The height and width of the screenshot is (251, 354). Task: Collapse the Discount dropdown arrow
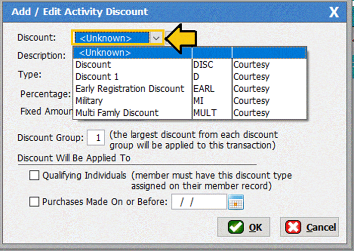coord(156,38)
